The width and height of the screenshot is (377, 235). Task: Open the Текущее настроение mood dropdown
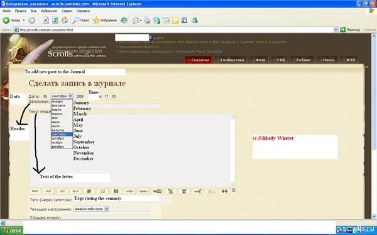(91, 209)
